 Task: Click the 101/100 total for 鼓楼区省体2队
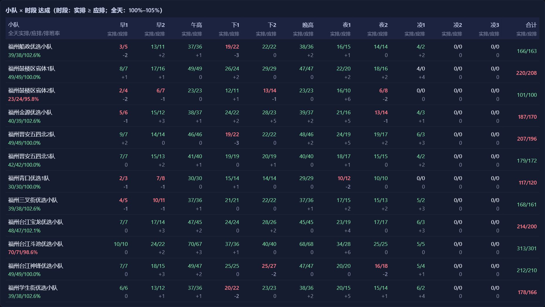(x=527, y=95)
